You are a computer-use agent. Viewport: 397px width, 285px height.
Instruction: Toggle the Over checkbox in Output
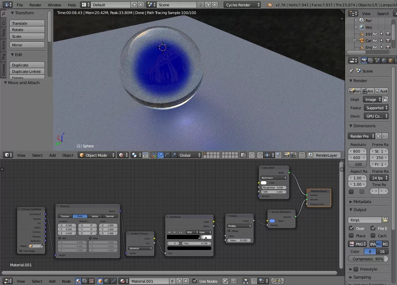[x=351, y=228]
